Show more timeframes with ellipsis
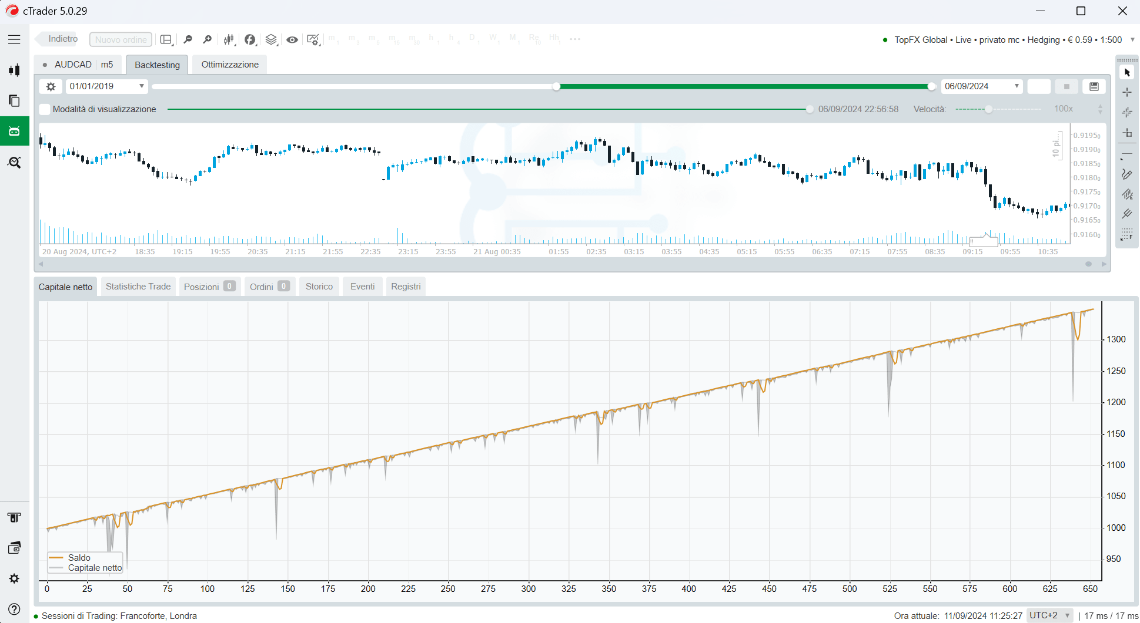The image size is (1140, 623). point(575,39)
